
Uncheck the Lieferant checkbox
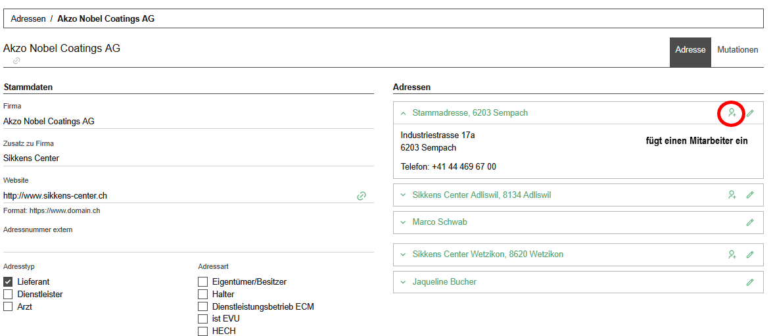pyautogui.click(x=9, y=281)
